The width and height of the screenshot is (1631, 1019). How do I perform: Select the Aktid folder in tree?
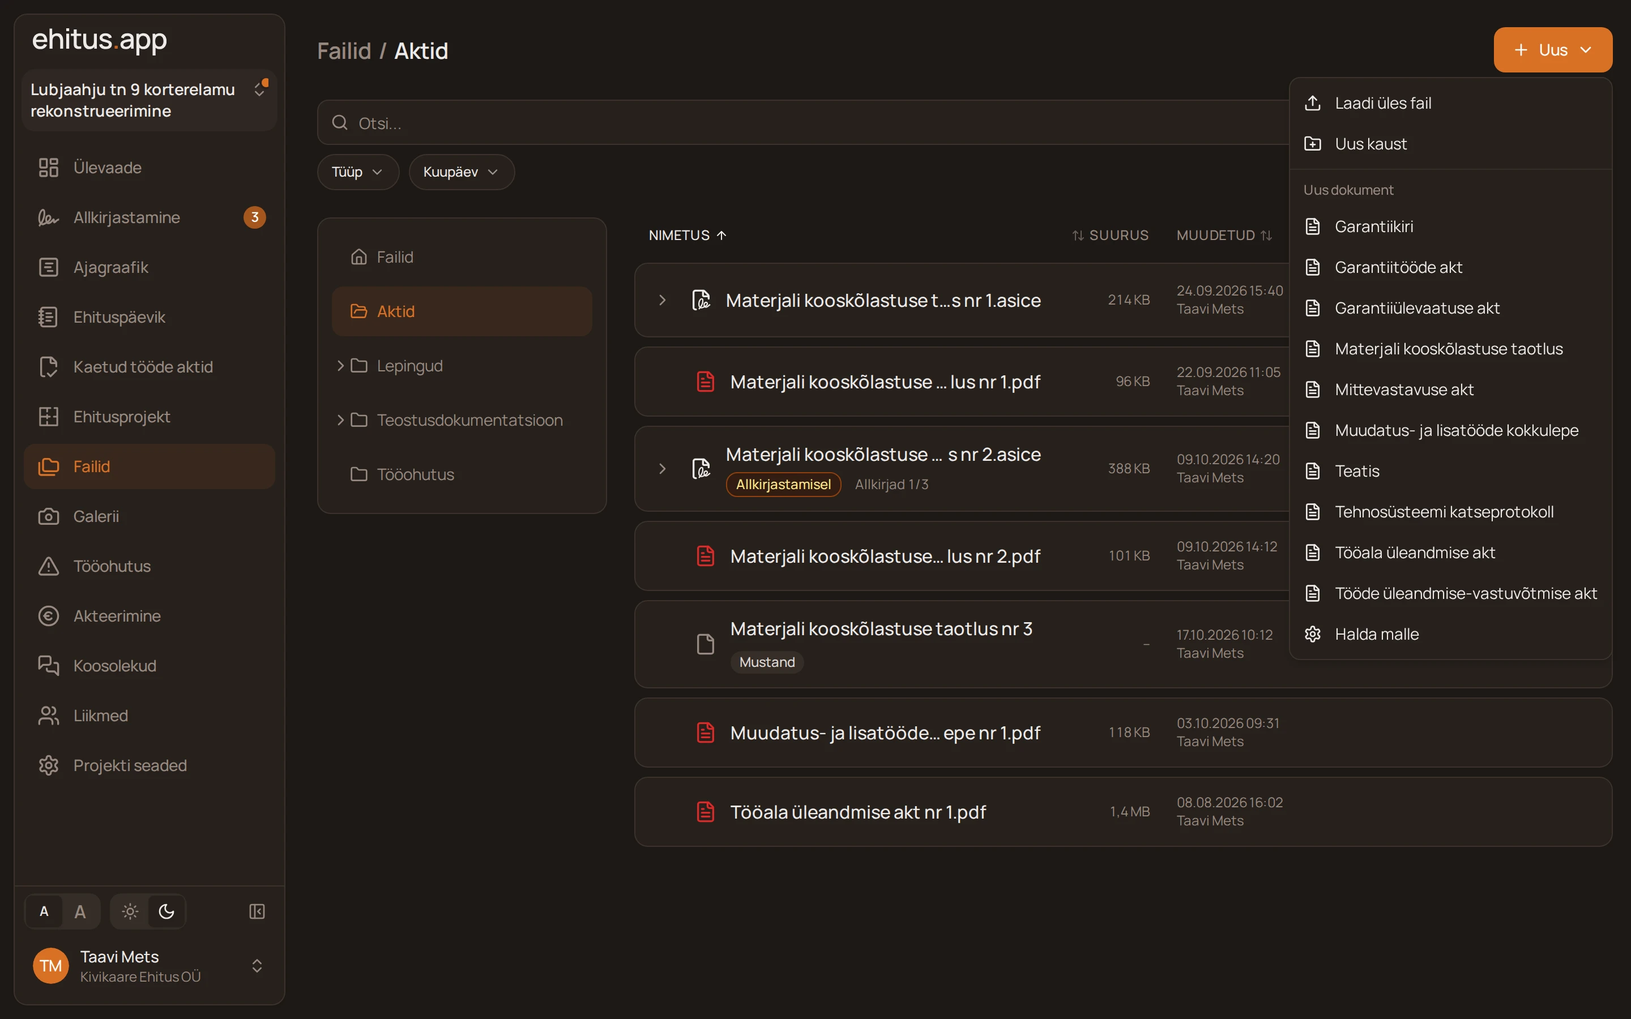[x=462, y=311]
